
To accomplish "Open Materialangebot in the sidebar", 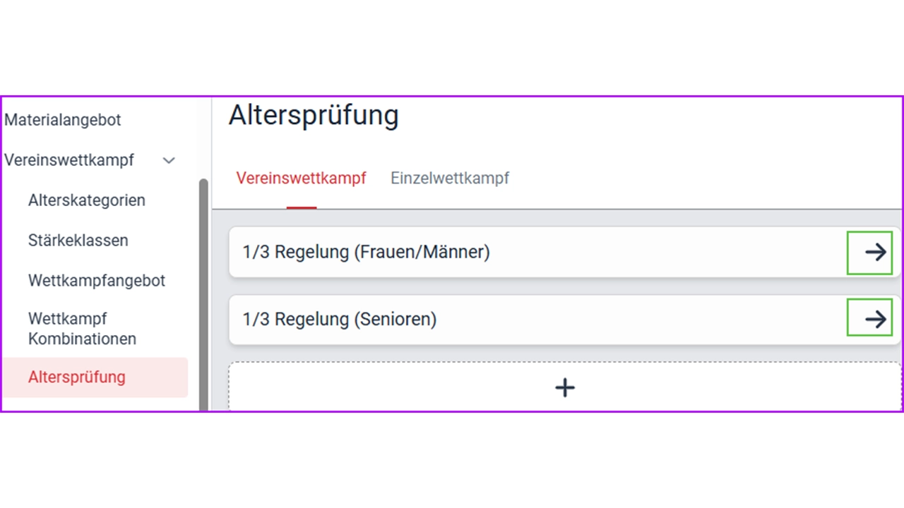I will 63,120.
